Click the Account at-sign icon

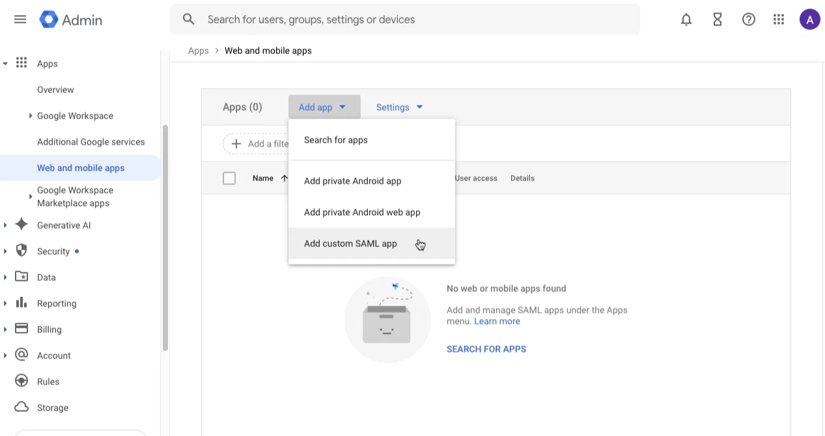tap(21, 355)
